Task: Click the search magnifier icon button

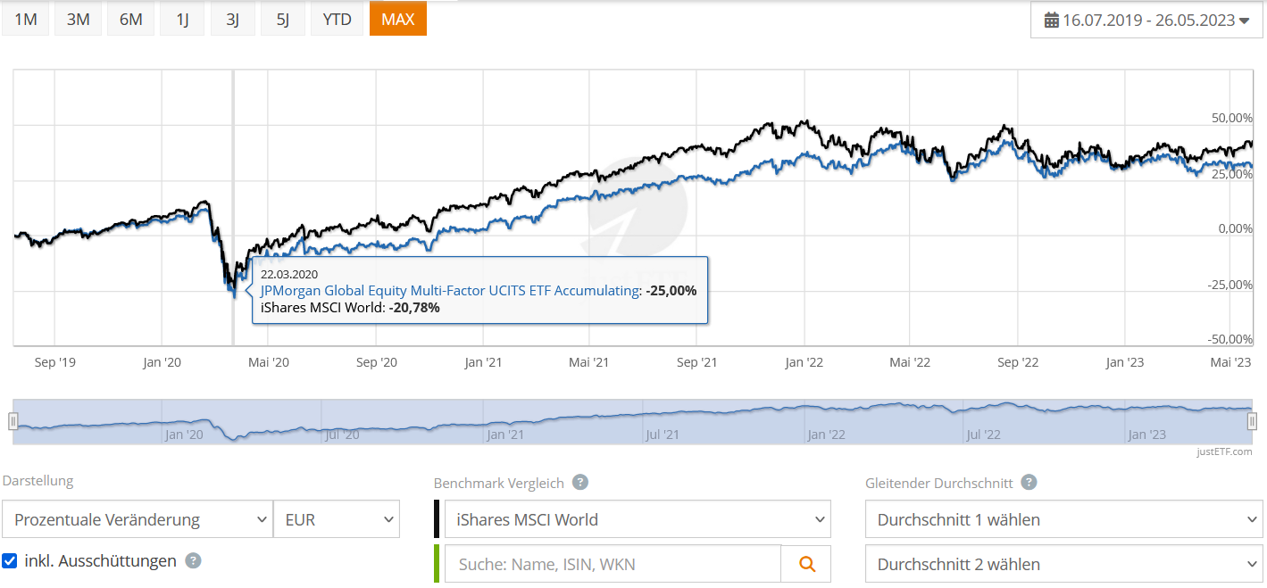Action: click(806, 564)
